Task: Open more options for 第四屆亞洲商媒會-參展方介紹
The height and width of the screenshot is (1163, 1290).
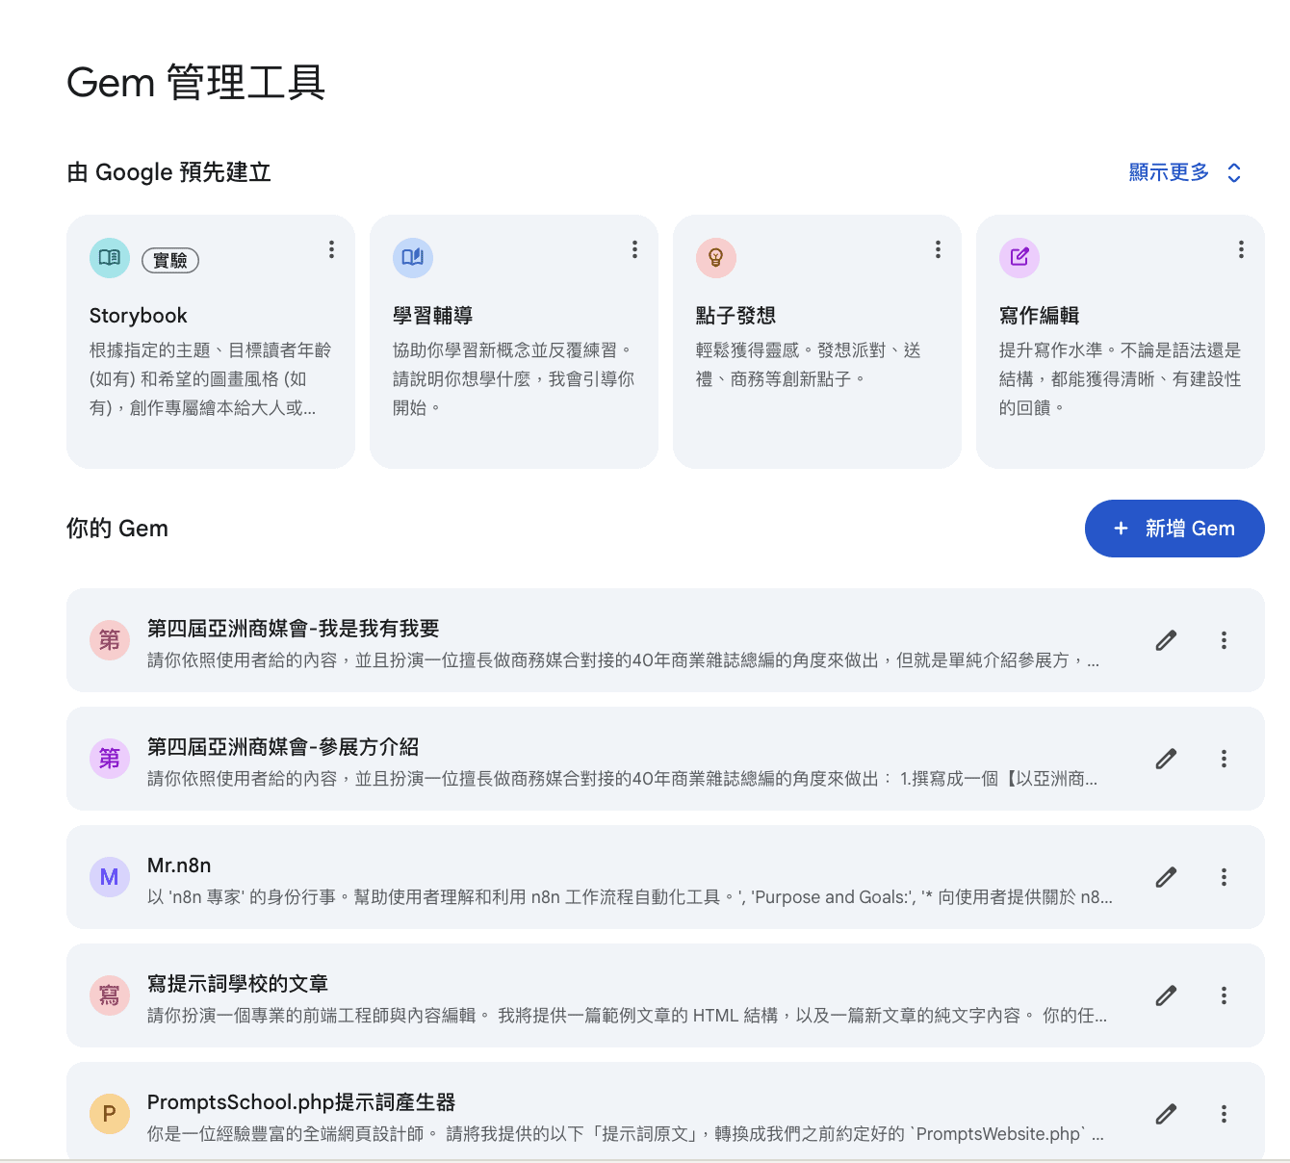Action: coord(1224,759)
